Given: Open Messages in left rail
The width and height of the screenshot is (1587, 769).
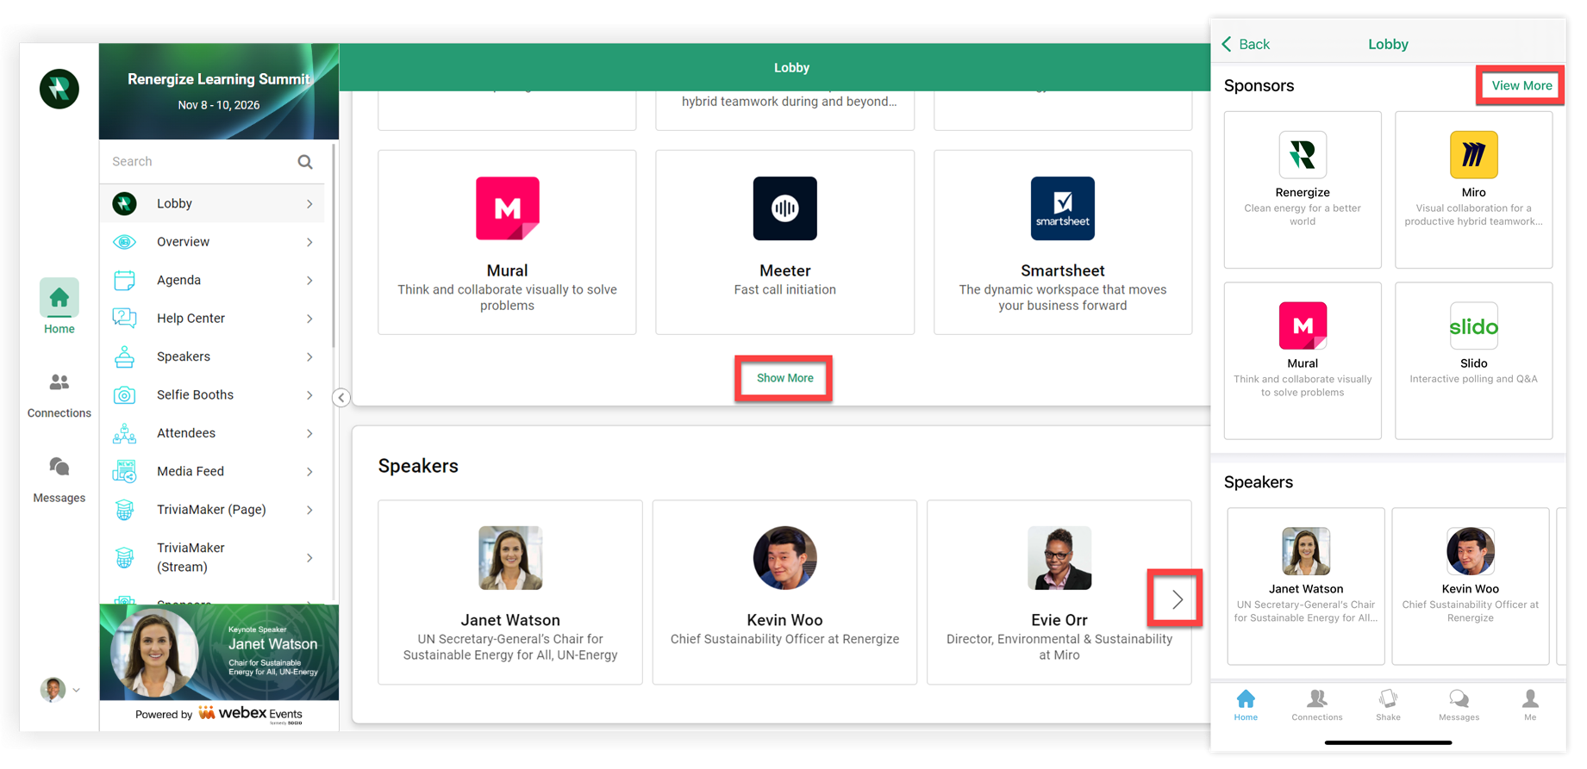Looking at the screenshot, I should pos(59,480).
